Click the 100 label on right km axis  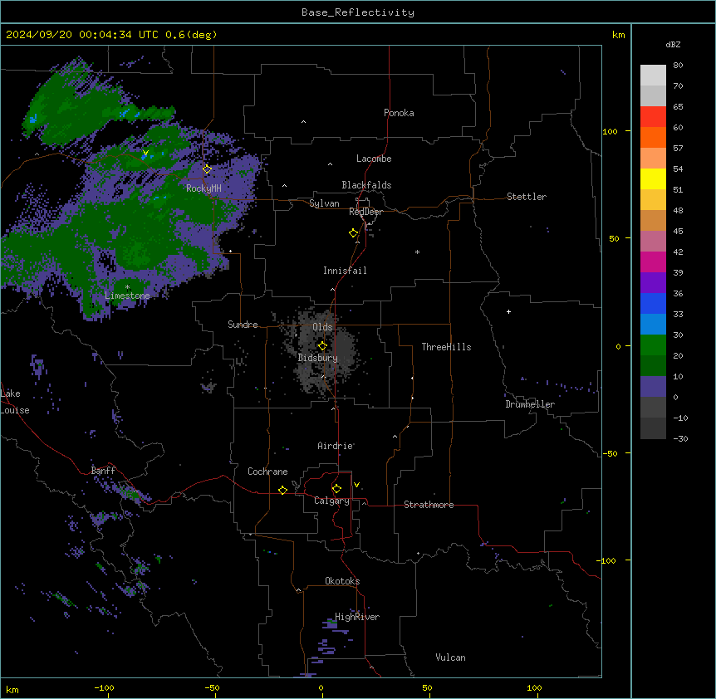click(x=610, y=131)
